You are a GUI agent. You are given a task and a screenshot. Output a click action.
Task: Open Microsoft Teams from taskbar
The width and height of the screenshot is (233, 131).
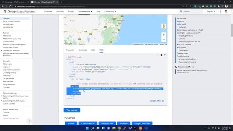(x=130, y=128)
